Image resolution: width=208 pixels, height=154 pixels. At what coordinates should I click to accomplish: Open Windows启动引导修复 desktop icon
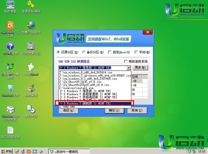pyautogui.click(x=10, y=109)
